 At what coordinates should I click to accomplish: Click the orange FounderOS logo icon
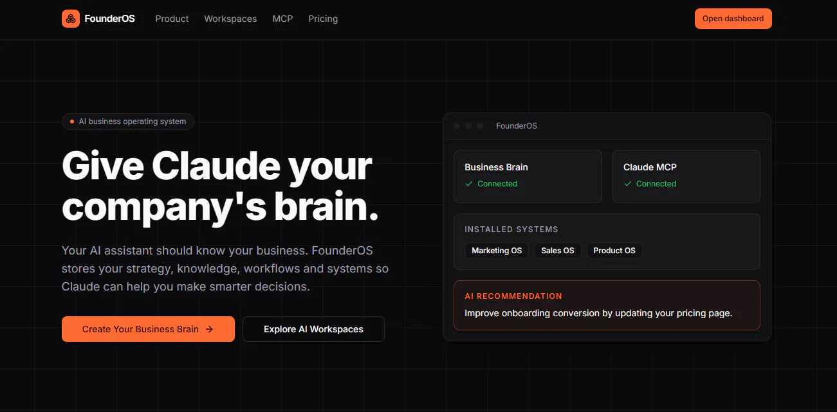tap(71, 19)
